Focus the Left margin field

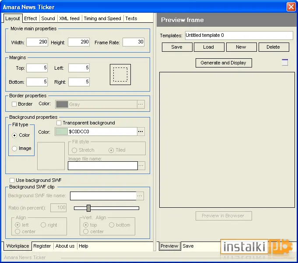pyautogui.click(x=79, y=68)
